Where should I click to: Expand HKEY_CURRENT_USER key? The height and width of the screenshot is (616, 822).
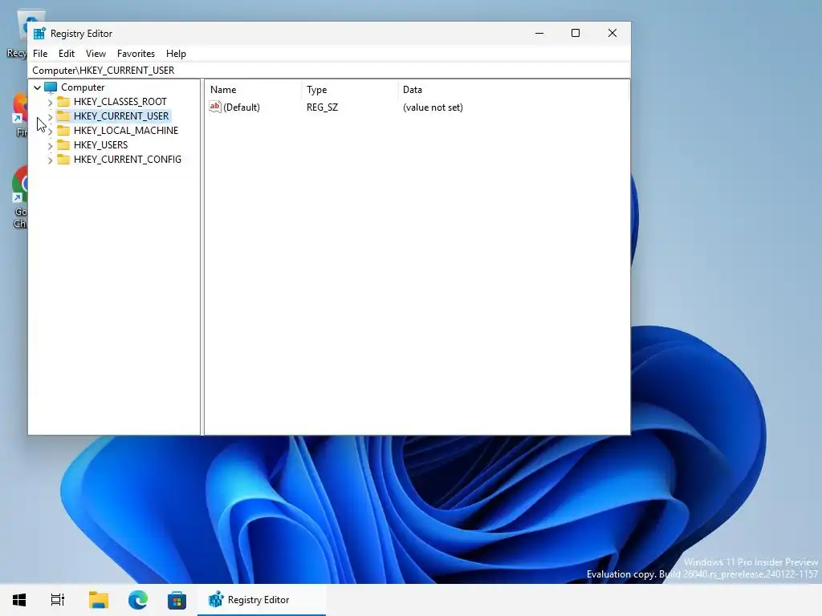point(51,116)
